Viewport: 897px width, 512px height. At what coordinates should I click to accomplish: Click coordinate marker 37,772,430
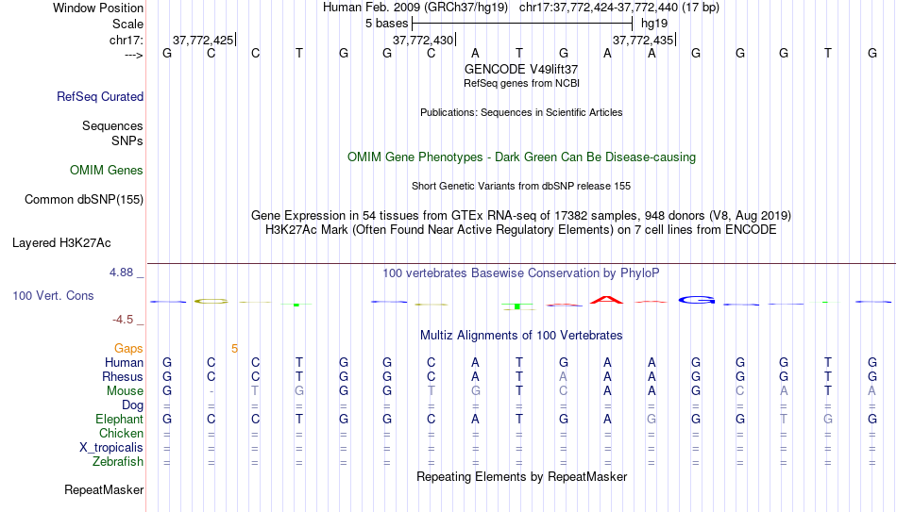coord(423,40)
